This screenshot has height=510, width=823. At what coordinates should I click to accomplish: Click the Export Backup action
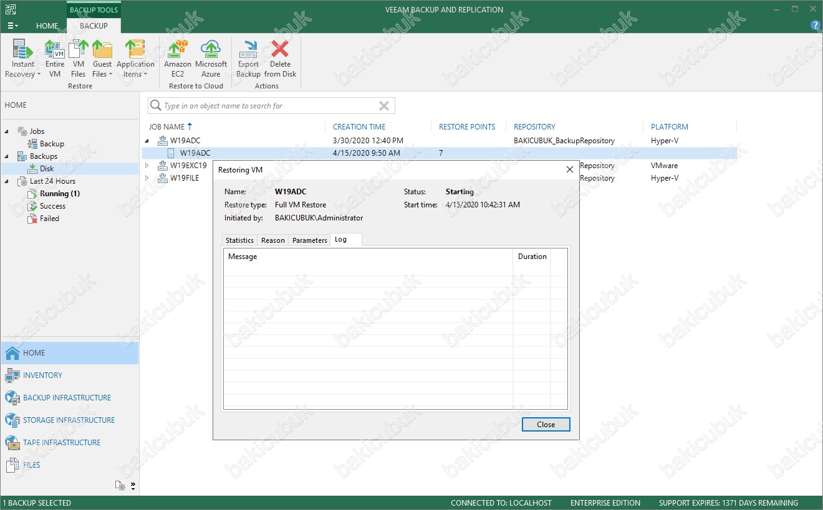[x=248, y=59]
